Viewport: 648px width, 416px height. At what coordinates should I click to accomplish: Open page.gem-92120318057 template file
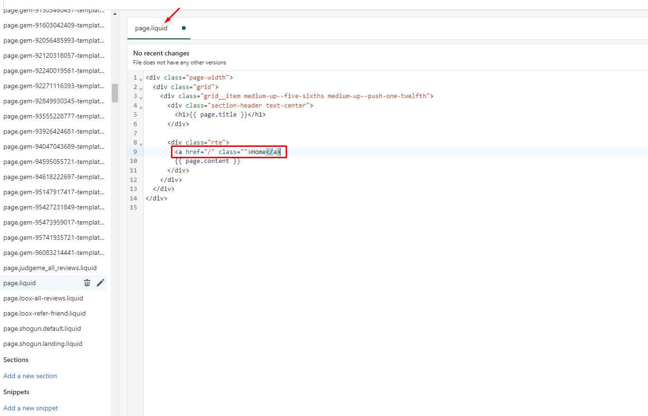[x=54, y=55]
